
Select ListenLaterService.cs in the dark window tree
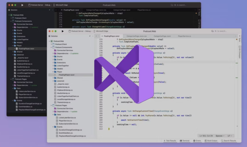pos(27,91)
